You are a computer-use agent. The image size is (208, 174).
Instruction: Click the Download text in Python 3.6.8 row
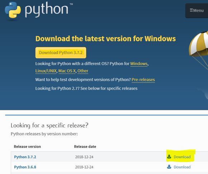click(182, 167)
